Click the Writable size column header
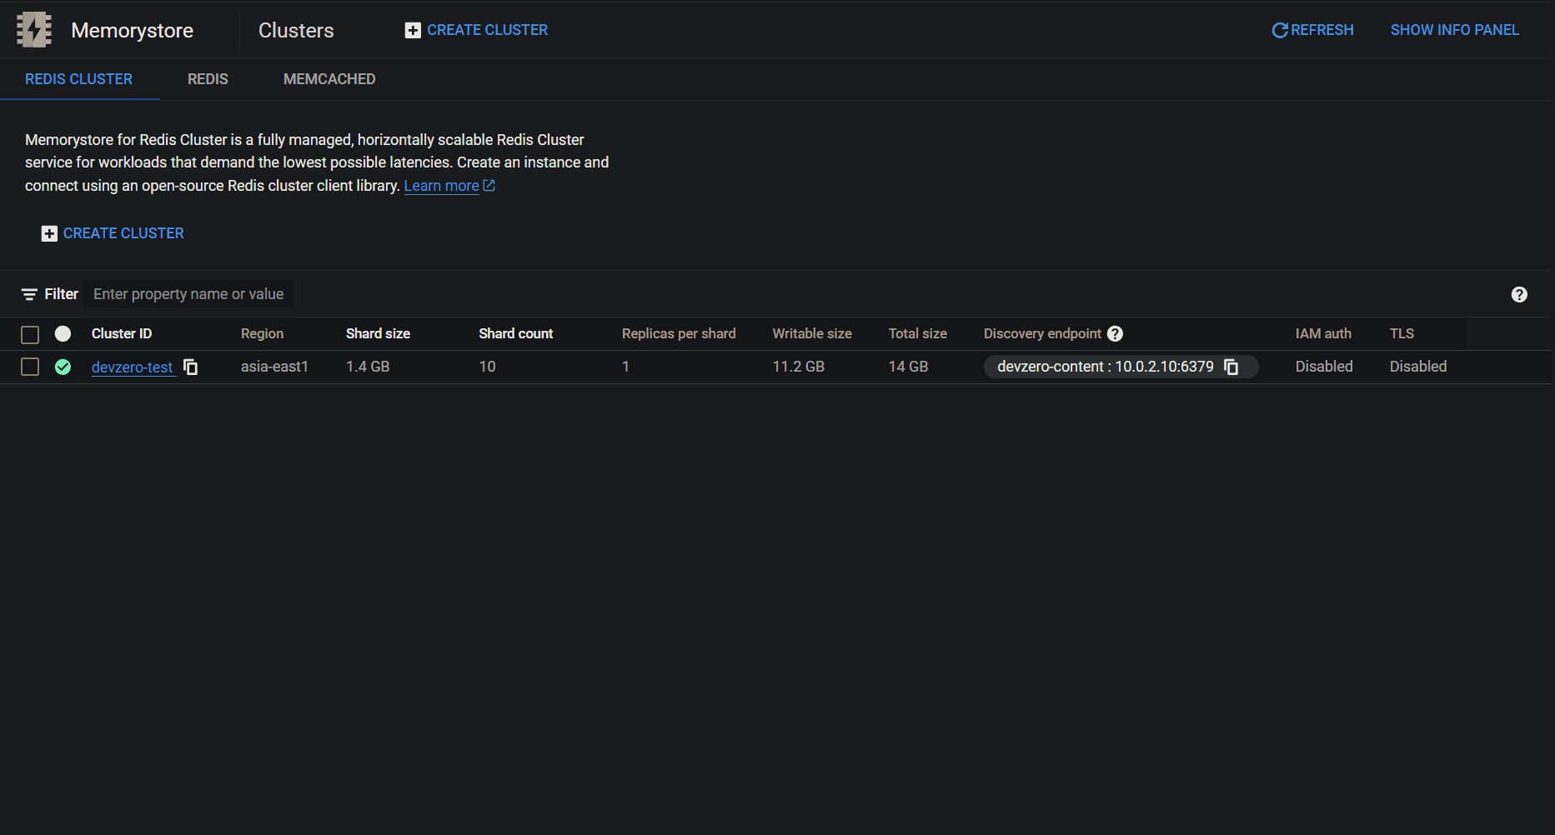Image resolution: width=1555 pixels, height=835 pixels. 812,333
